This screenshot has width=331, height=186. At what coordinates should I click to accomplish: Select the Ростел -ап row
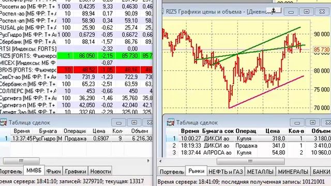pos(76,21)
